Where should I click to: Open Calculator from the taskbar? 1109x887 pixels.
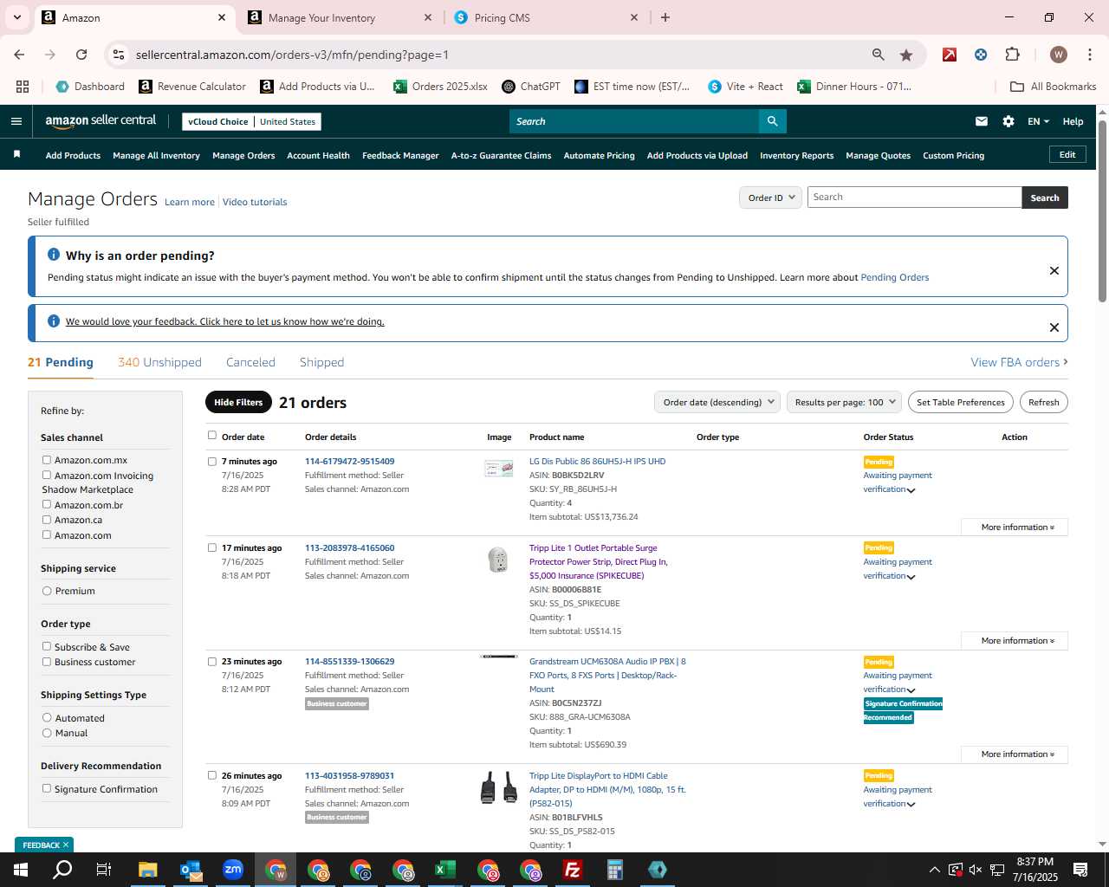[x=615, y=870]
